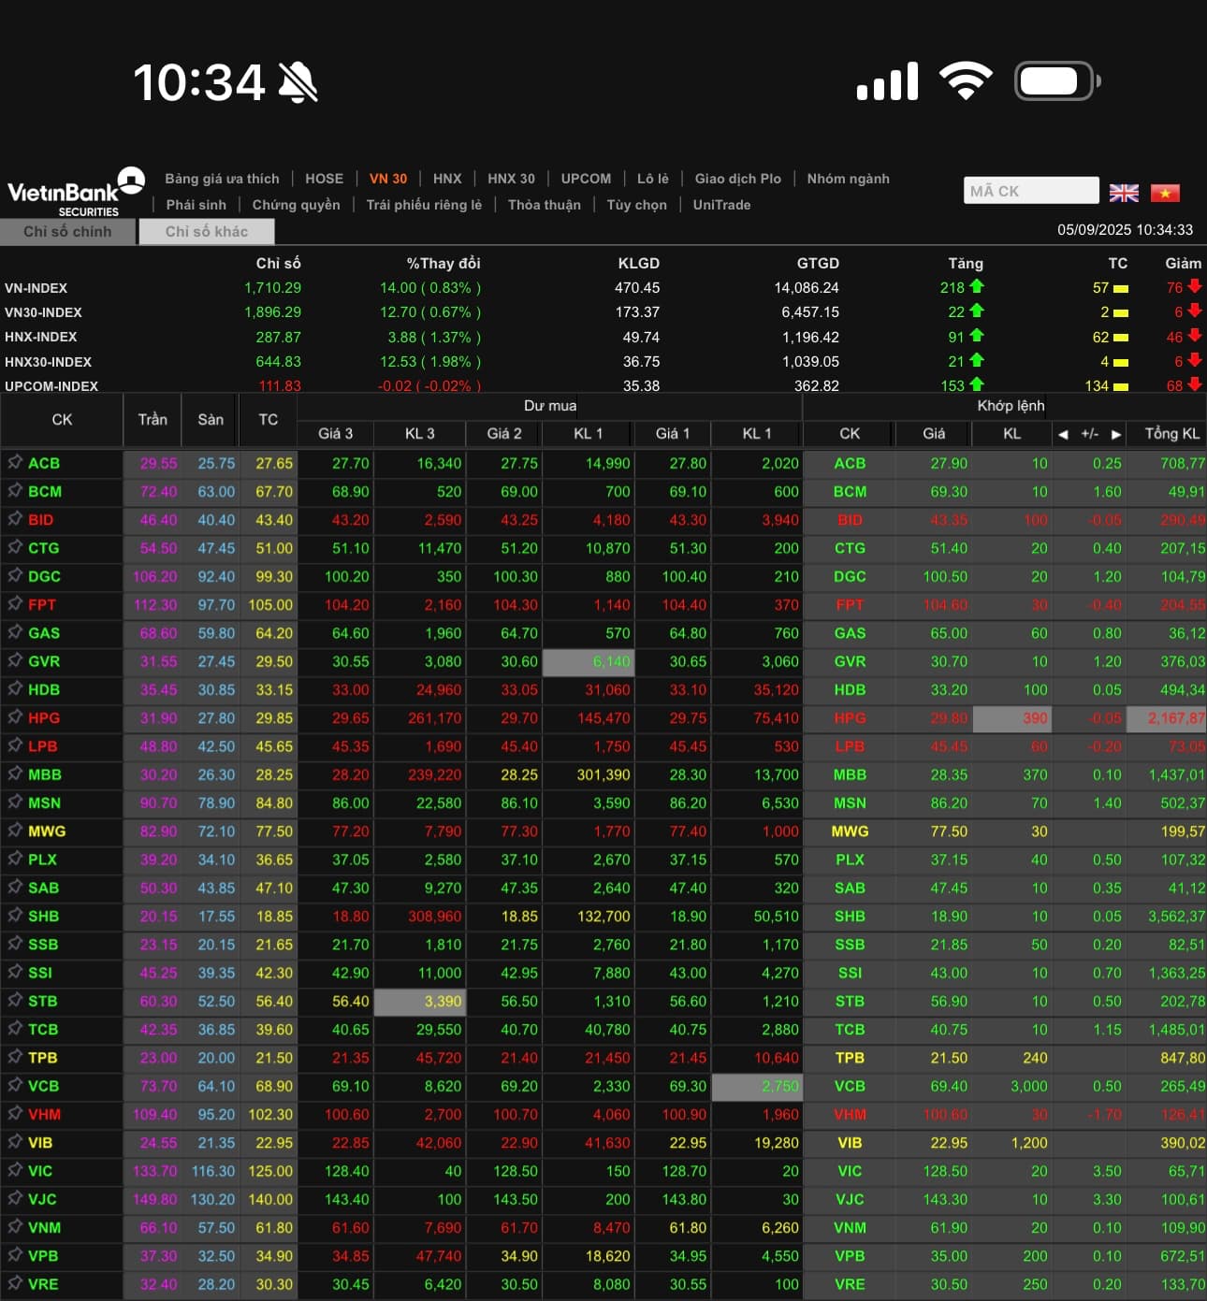Open the VHM stock code link
Viewport: 1207px width, 1301px height.
click(x=44, y=1114)
